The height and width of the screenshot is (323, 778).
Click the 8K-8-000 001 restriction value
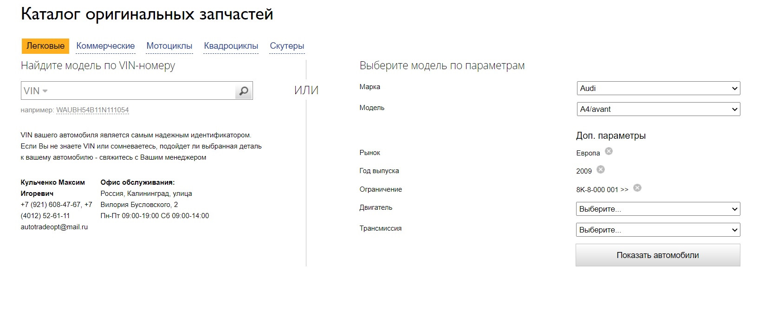coord(602,189)
